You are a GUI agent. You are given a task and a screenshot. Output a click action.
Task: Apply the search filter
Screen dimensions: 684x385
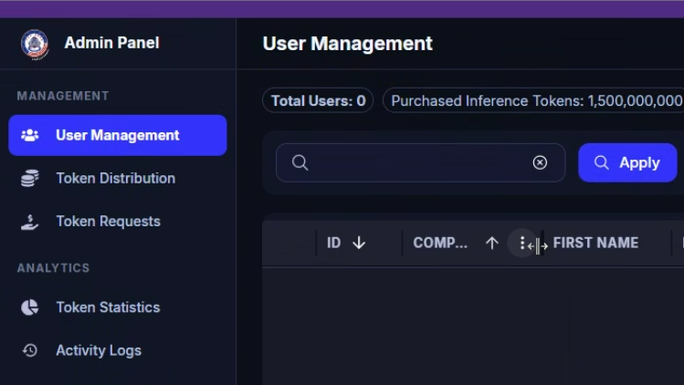[627, 162]
